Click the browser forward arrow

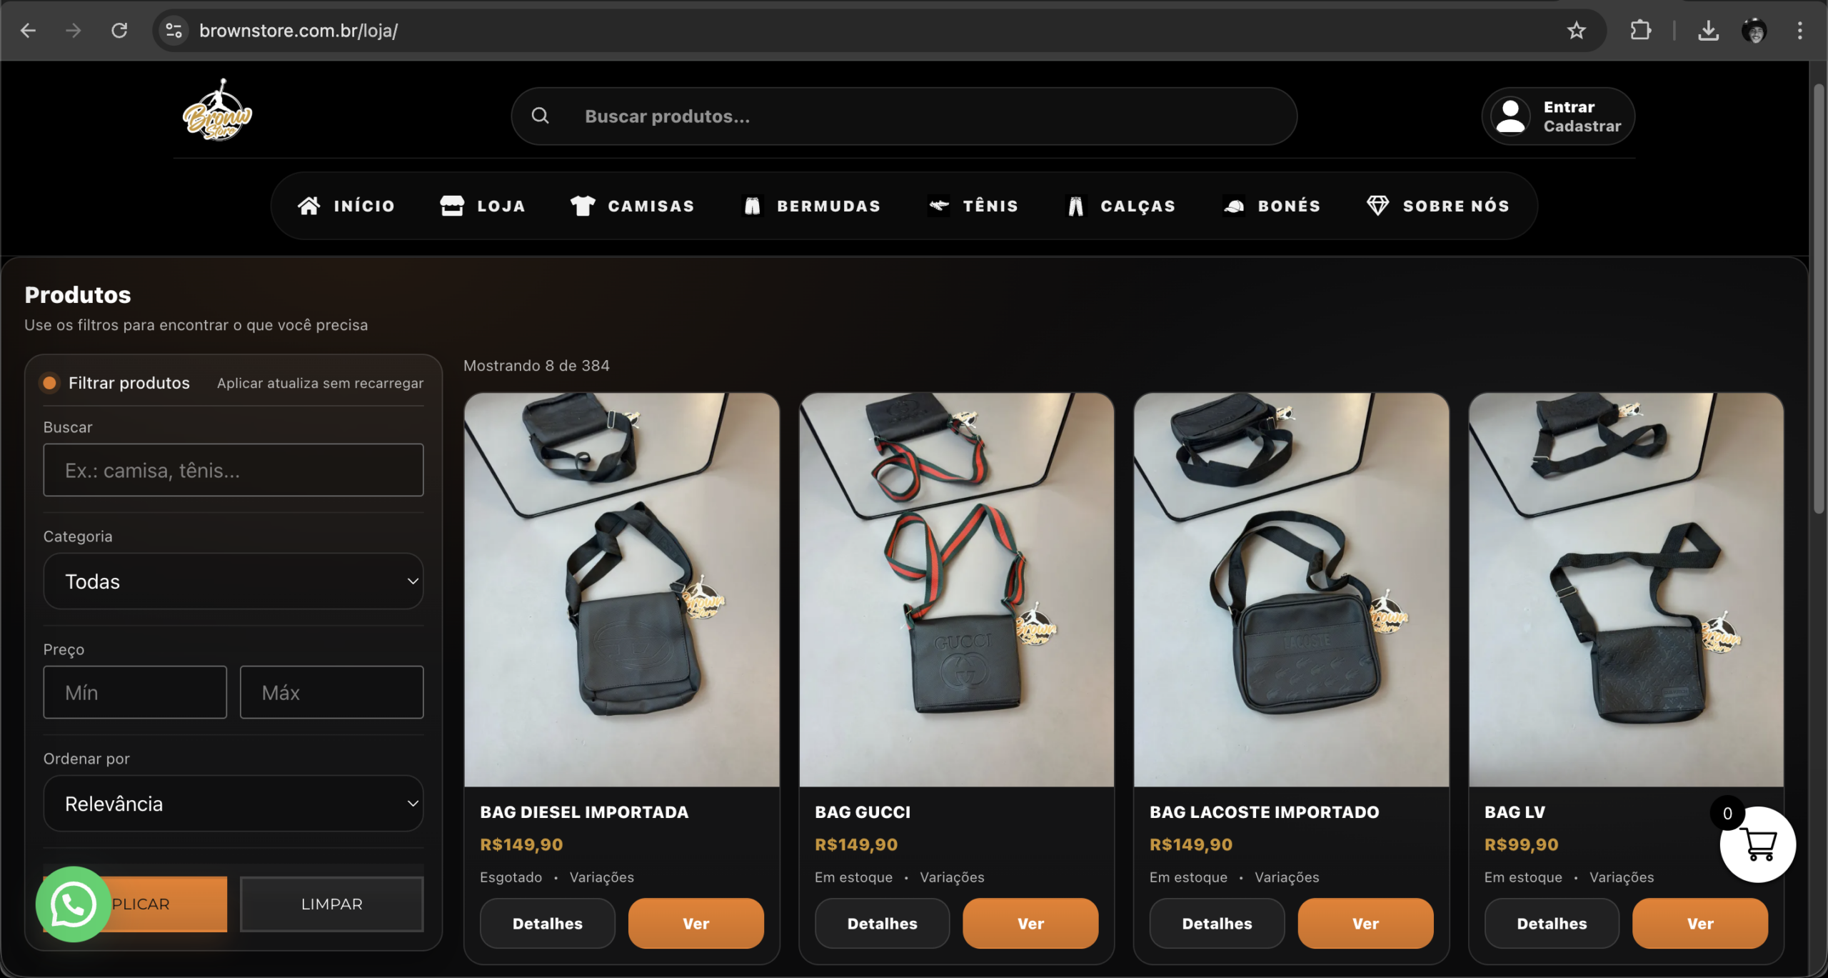point(74,31)
